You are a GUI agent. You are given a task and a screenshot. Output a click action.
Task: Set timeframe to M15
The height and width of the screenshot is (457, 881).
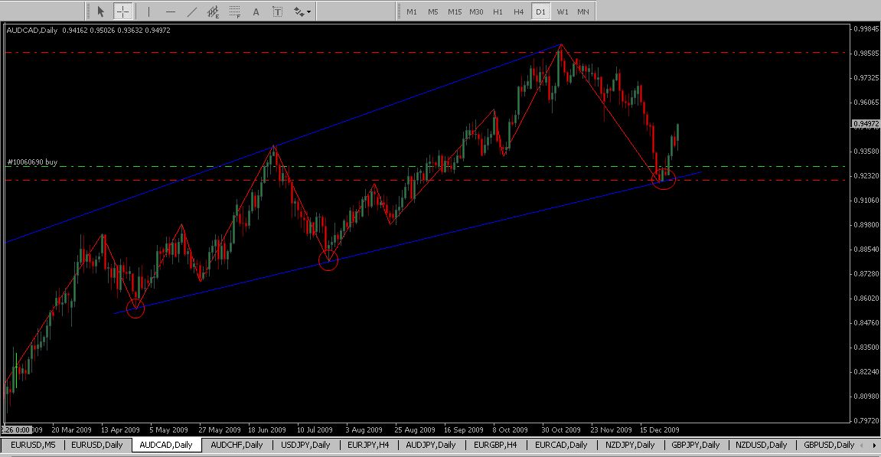tap(455, 11)
